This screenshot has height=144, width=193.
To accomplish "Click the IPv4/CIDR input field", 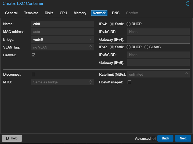I will click(x=158, y=32).
